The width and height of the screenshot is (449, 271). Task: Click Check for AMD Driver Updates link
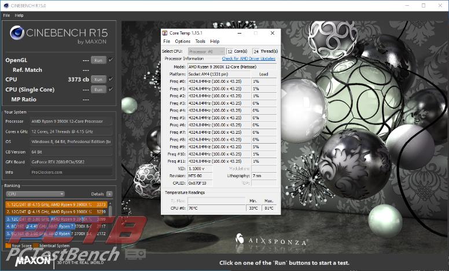click(x=249, y=58)
